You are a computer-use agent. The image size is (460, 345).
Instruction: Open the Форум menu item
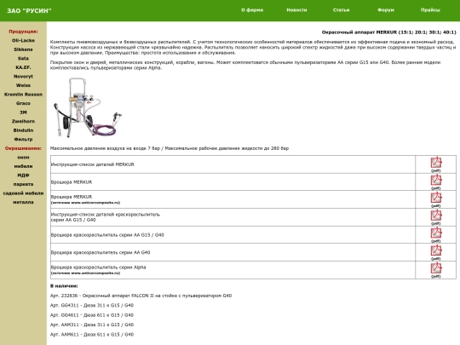tap(386, 10)
